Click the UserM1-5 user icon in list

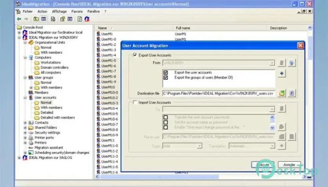(x=98, y=60)
